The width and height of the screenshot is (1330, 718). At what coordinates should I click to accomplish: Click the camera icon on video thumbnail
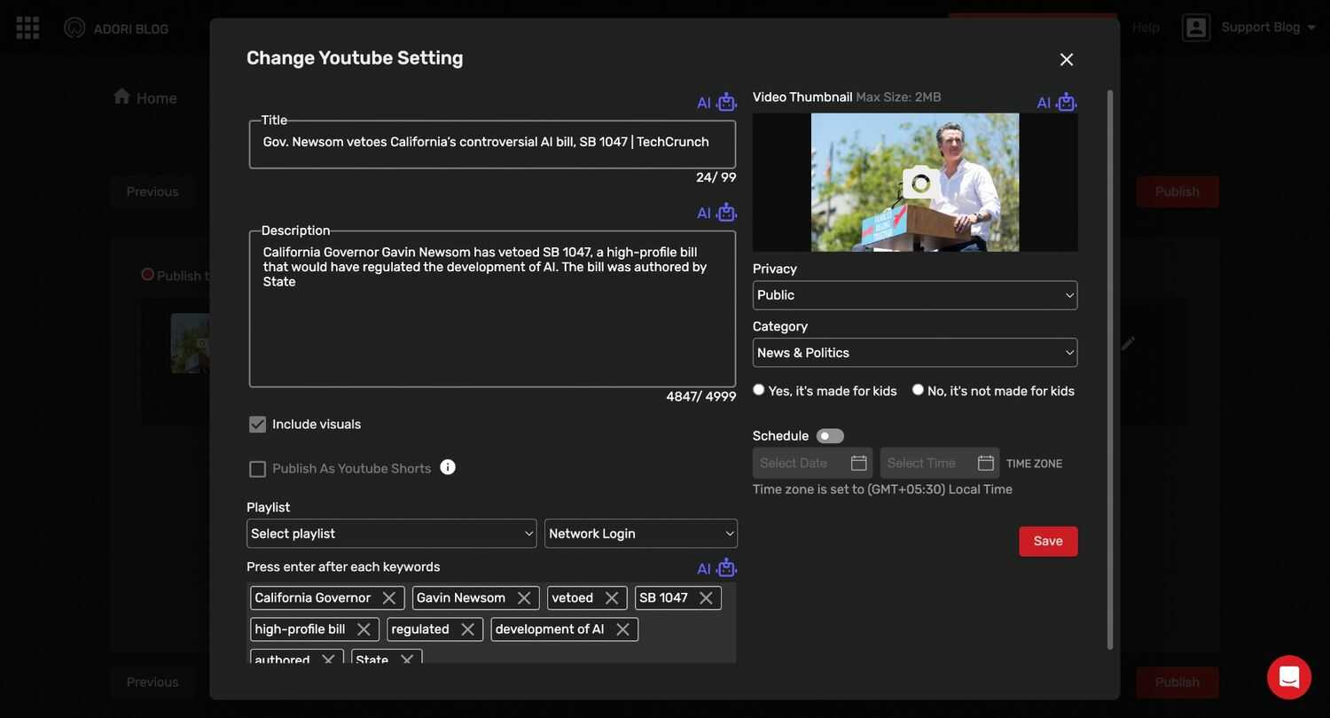point(920,183)
